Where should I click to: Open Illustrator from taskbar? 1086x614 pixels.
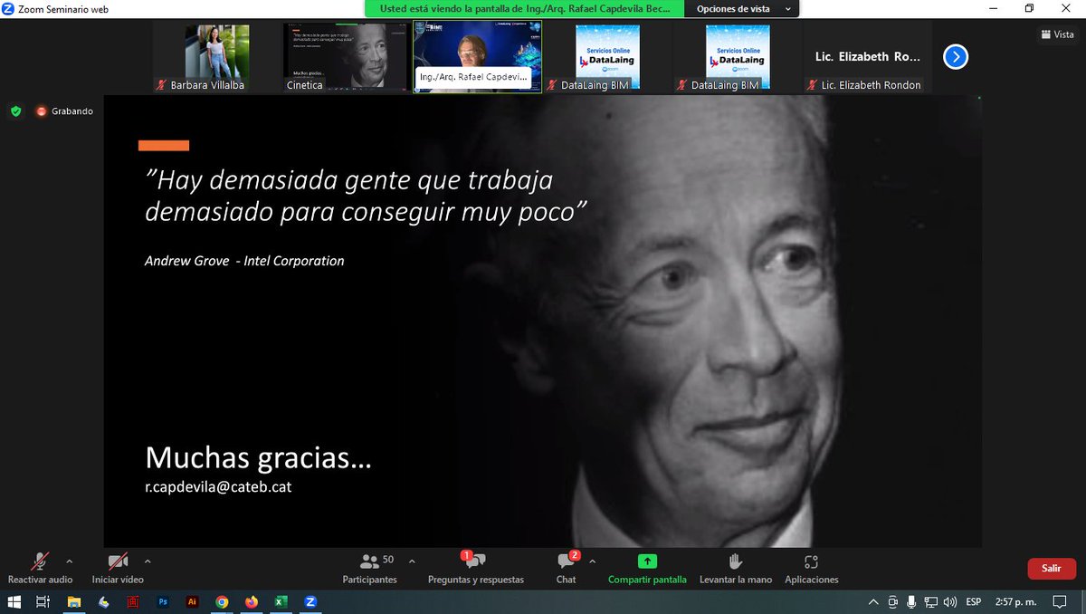point(192,601)
